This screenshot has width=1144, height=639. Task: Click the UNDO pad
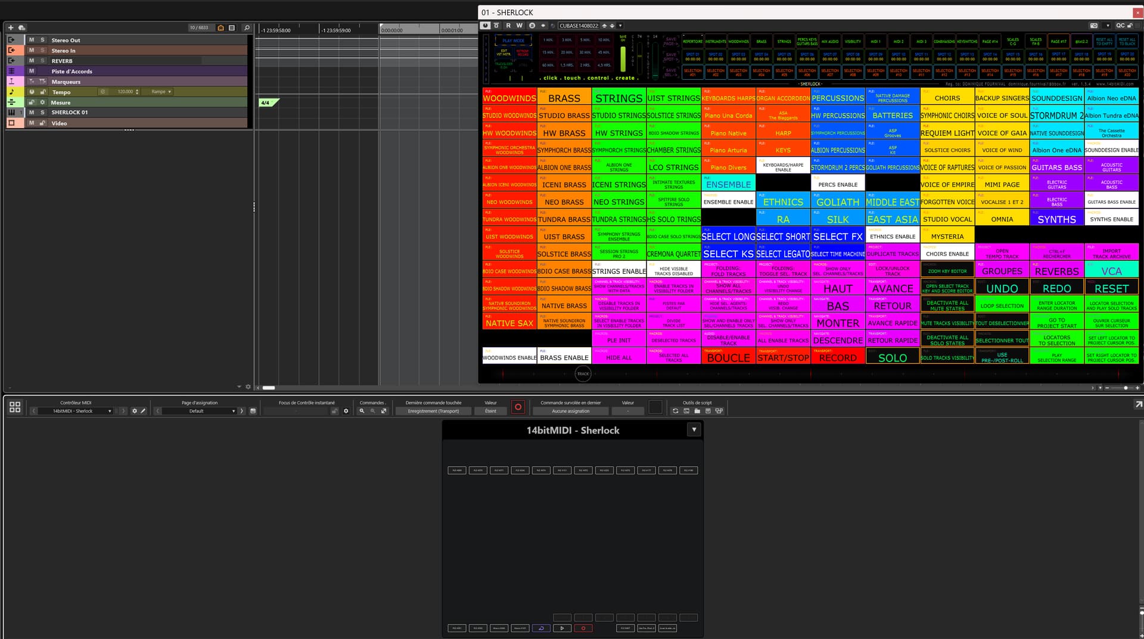click(1002, 287)
